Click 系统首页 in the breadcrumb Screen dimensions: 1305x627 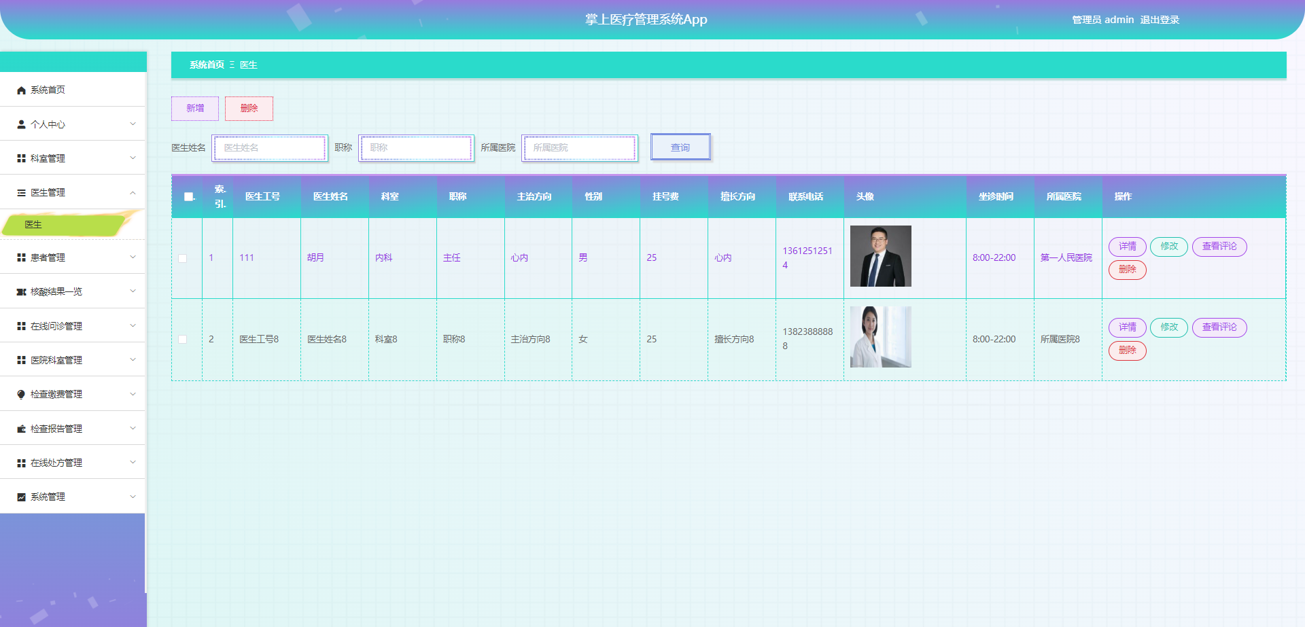(207, 65)
